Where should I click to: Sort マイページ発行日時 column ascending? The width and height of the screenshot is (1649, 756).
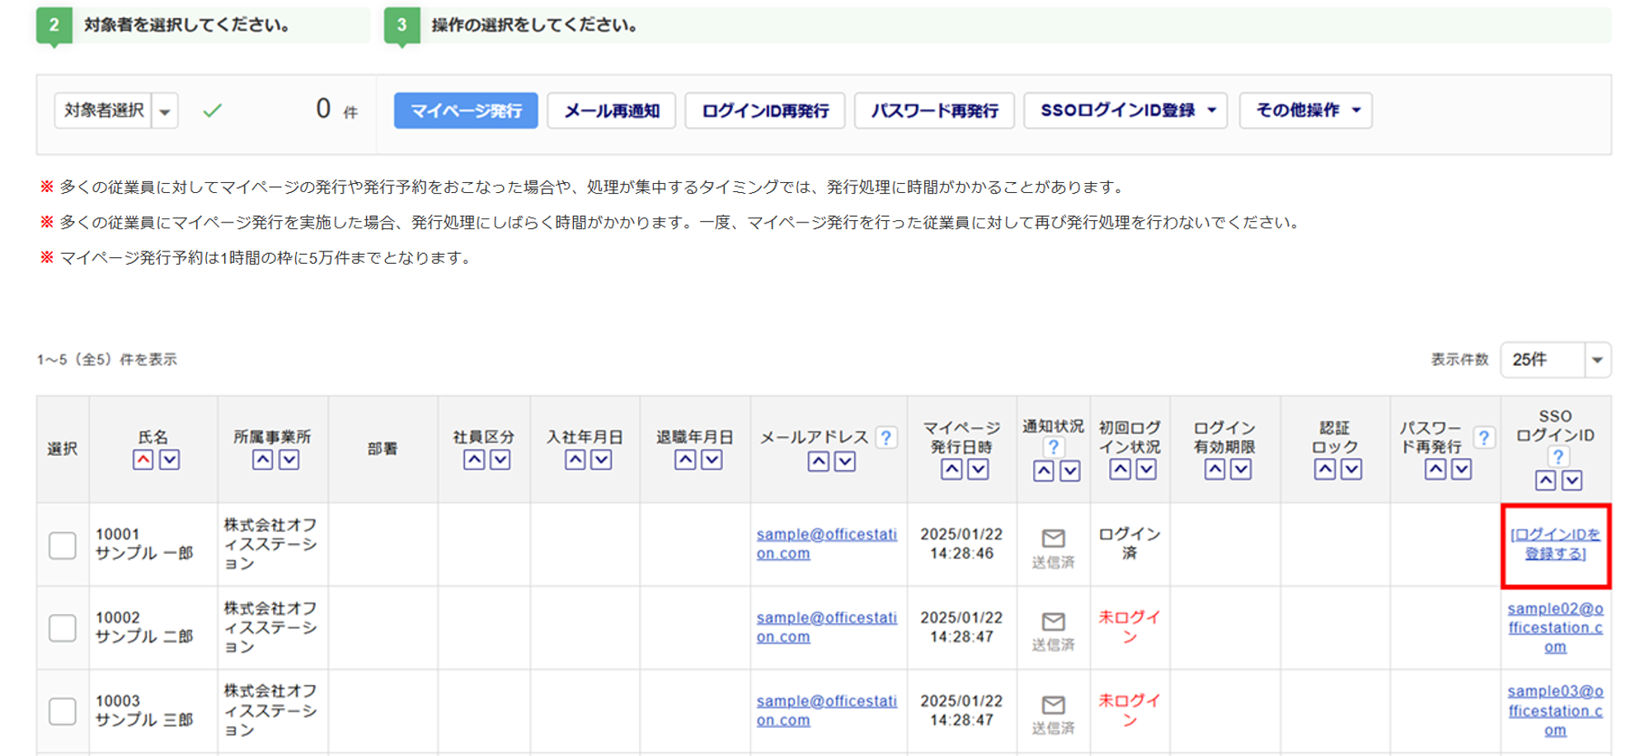(951, 469)
